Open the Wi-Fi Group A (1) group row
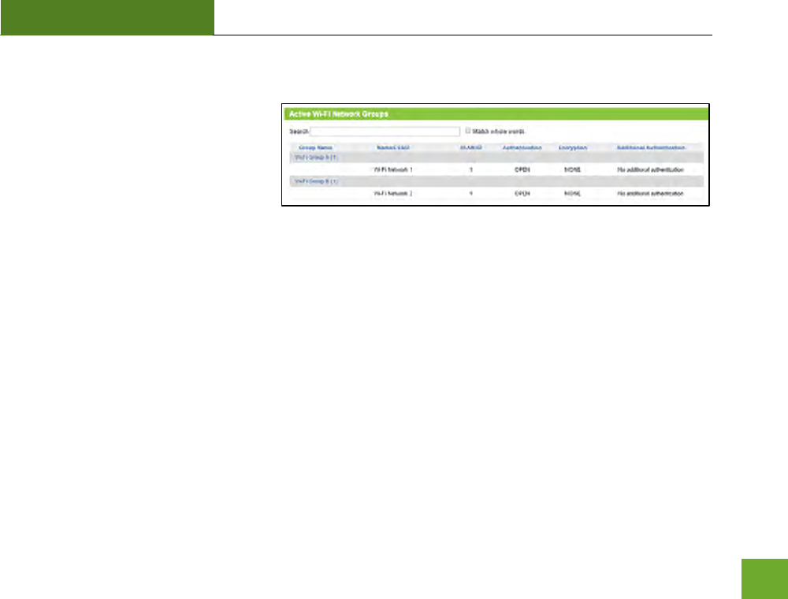The image size is (788, 599). 496,158
